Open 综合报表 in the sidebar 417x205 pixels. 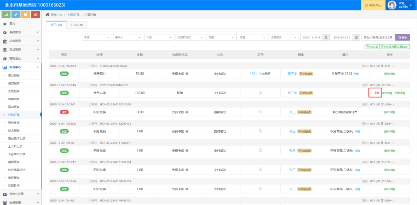coord(14,130)
